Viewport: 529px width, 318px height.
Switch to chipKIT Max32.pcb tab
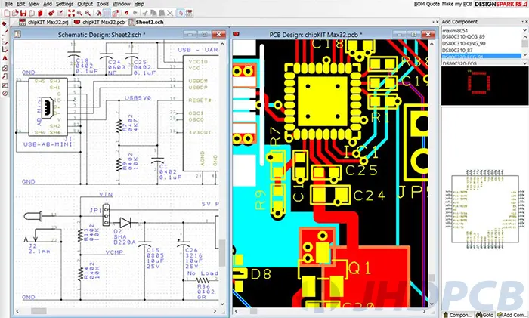click(100, 22)
